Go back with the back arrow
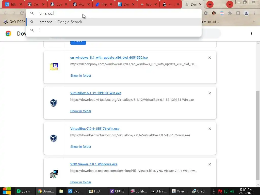The height and width of the screenshot is (195, 260). (x=6, y=13)
